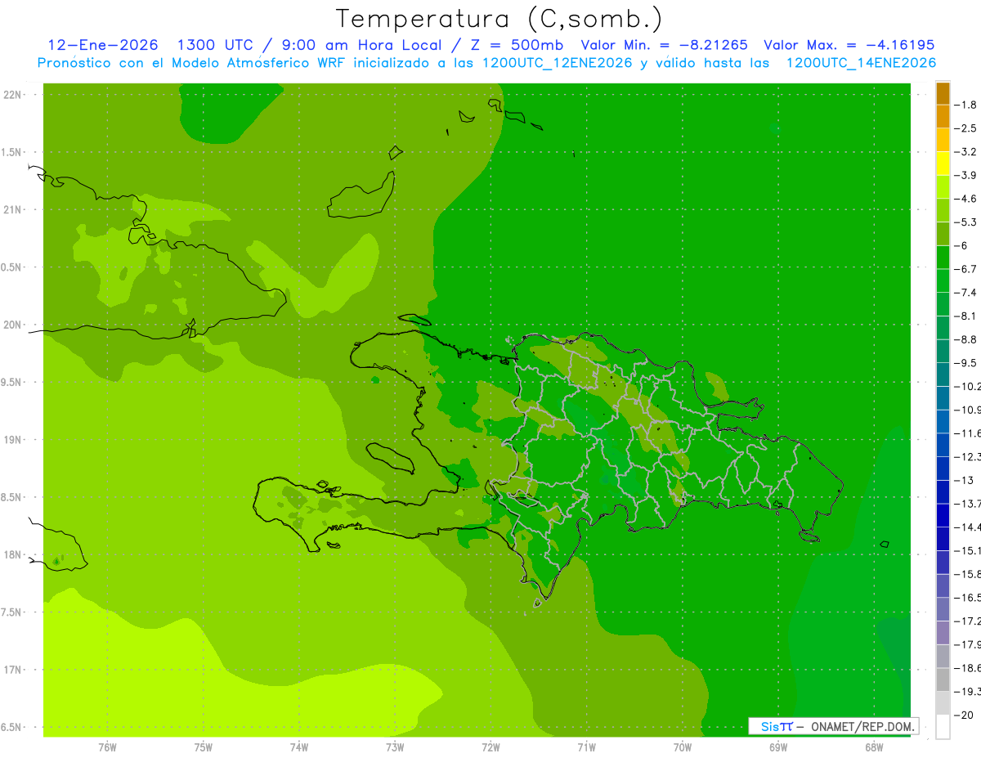Screen dimensions: 981x758
Task: Click the purple swatch between -17.2 and -17.9
Action: pyautogui.click(x=943, y=633)
